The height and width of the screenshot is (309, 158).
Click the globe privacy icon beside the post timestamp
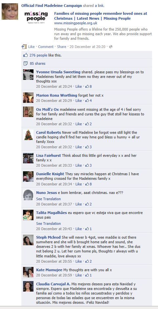(111, 47)
